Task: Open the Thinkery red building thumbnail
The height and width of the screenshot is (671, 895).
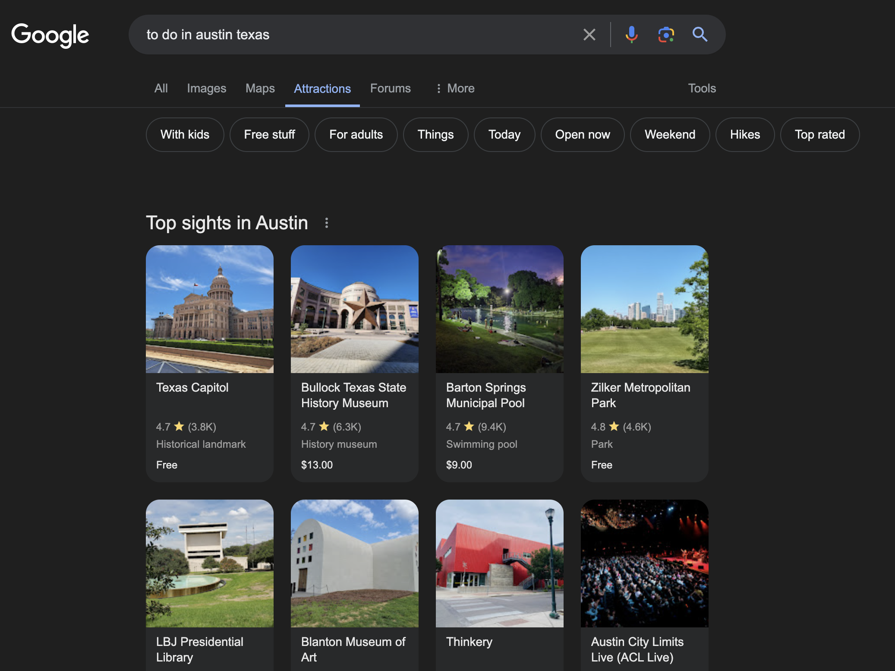Action: point(499,563)
